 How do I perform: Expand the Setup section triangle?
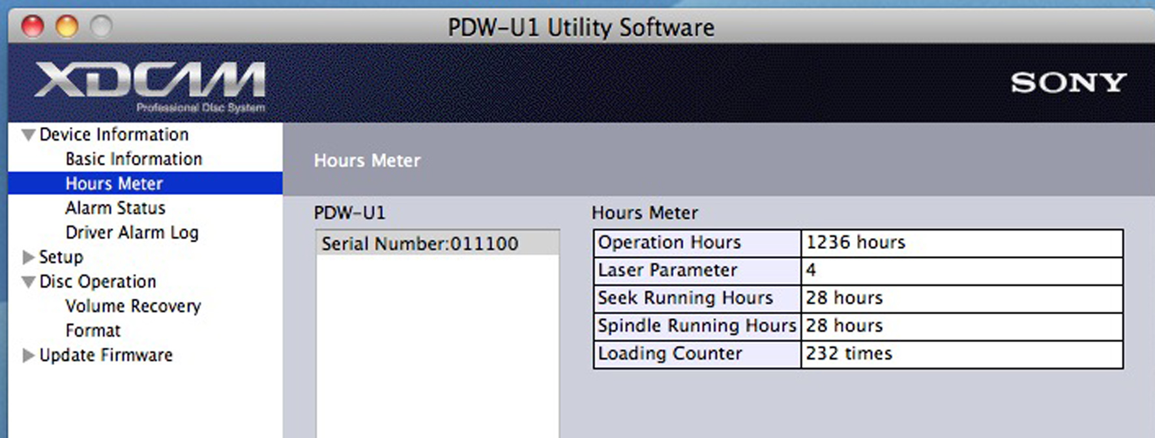point(28,257)
